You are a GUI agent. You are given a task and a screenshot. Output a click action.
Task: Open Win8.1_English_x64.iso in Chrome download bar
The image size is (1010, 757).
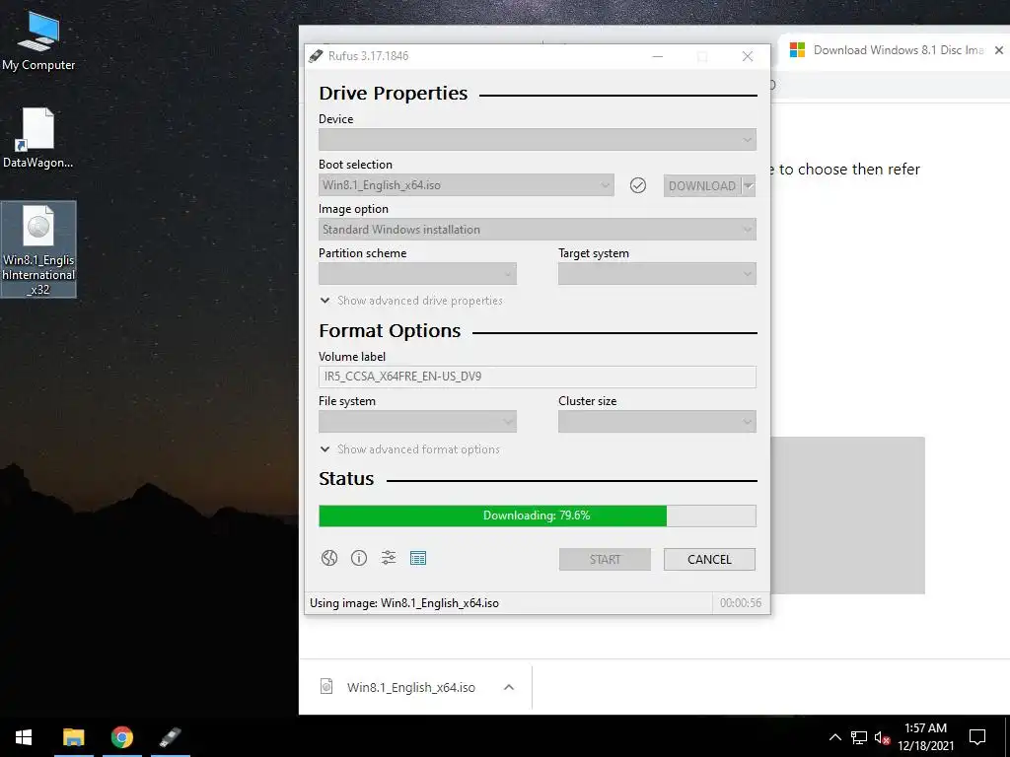411,687
